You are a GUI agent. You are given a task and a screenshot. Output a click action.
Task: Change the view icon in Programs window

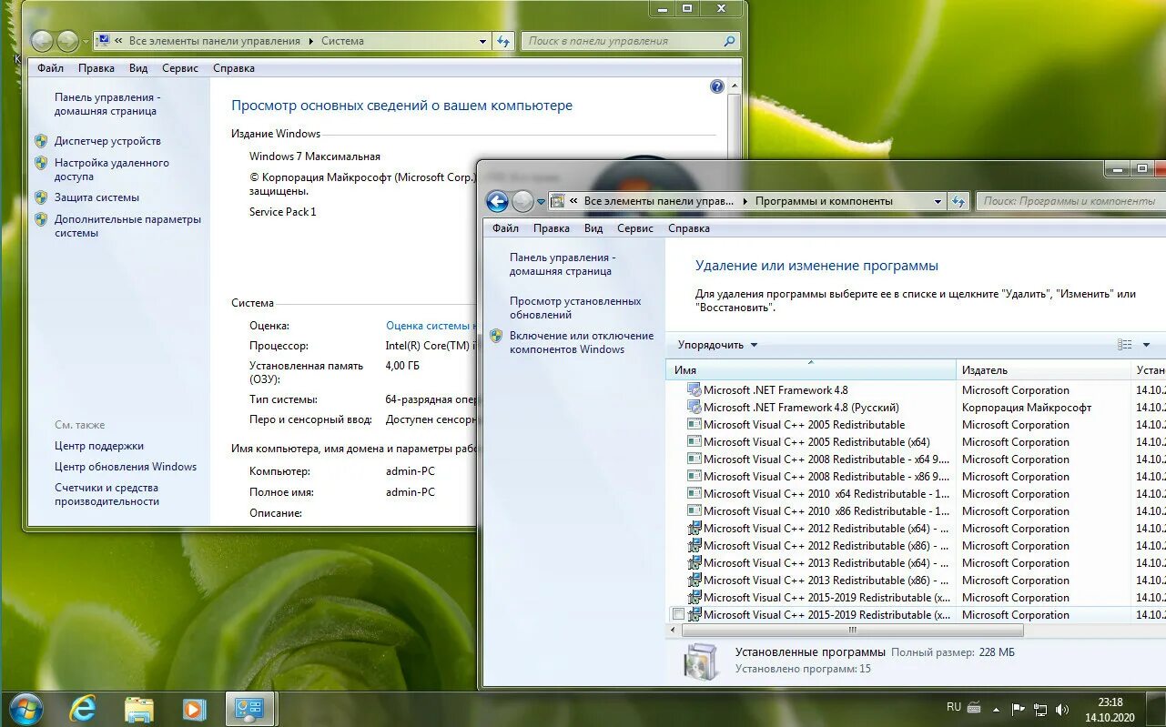point(1125,345)
